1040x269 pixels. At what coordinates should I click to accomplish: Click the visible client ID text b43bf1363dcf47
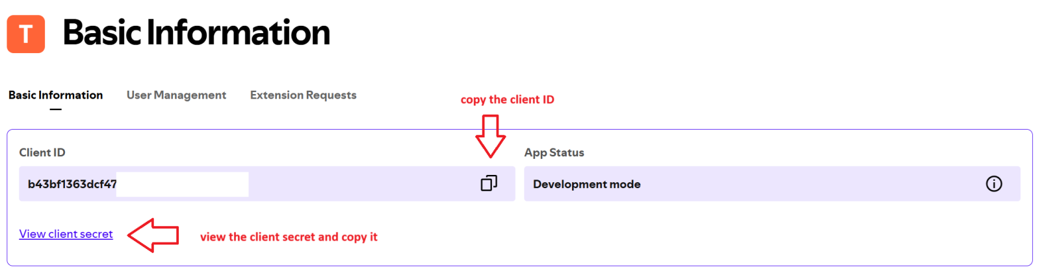coord(71,184)
